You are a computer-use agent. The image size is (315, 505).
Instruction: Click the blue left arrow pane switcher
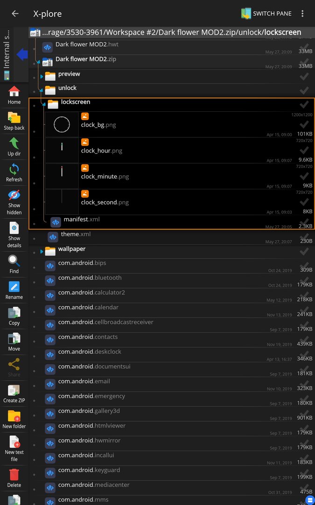pyautogui.click(x=22, y=54)
